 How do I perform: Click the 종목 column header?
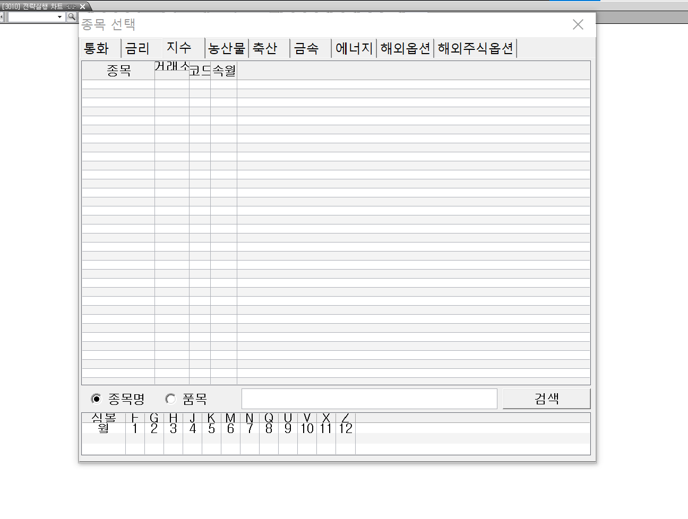point(118,71)
